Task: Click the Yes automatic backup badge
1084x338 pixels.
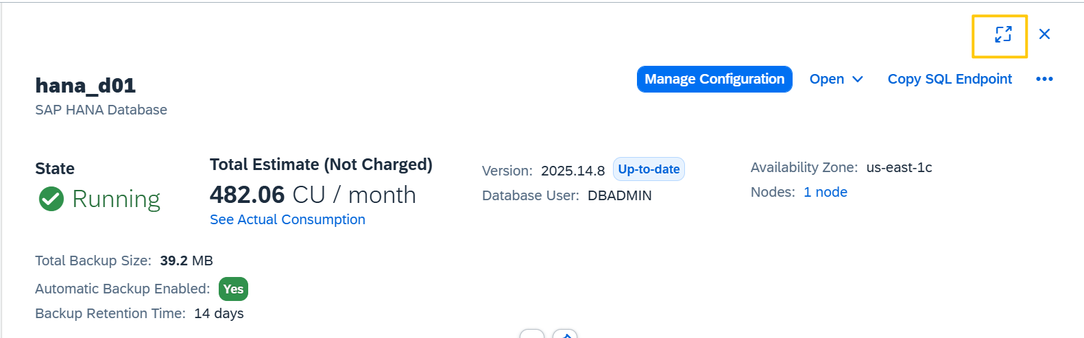Action: [x=233, y=289]
